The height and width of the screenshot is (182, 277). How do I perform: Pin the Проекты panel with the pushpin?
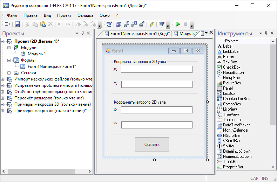pos(83,33)
